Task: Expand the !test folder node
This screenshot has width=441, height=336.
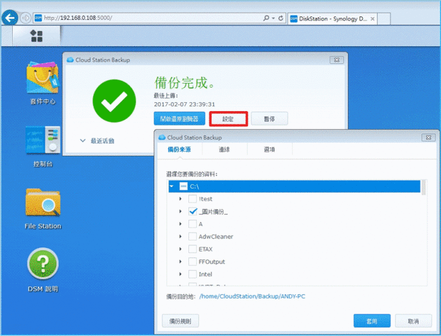Action: 181,199
